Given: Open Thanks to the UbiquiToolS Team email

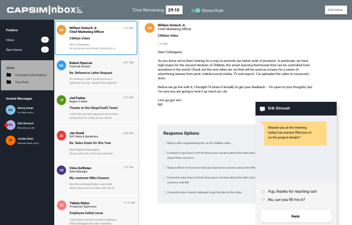Looking at the screenshot, I should coord(96,108).
